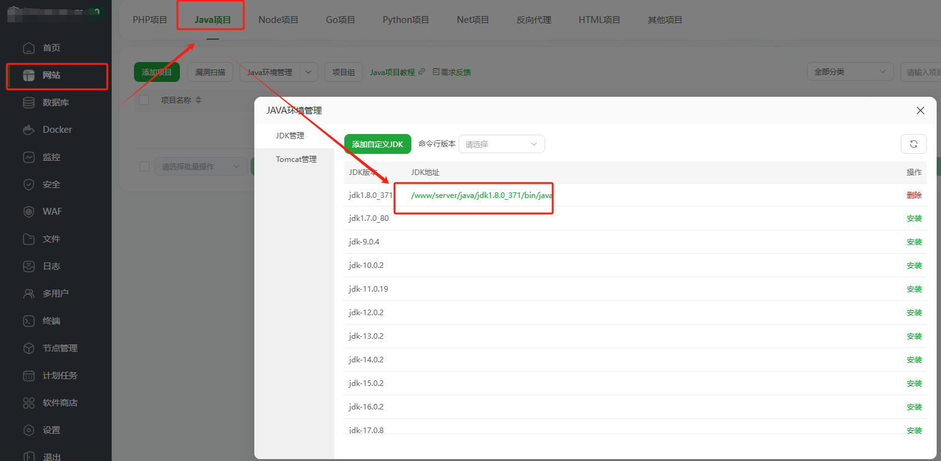Close the JAVA环境管理 dialog
Image resolution: width=941 pixels, height=461 pixels.
coord(921,110)
